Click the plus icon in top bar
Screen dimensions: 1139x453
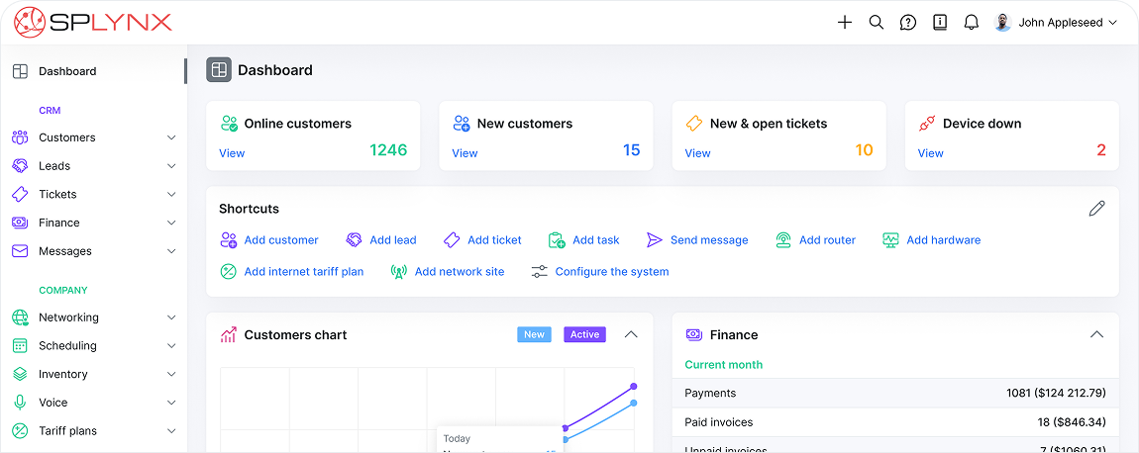[844, 23]
